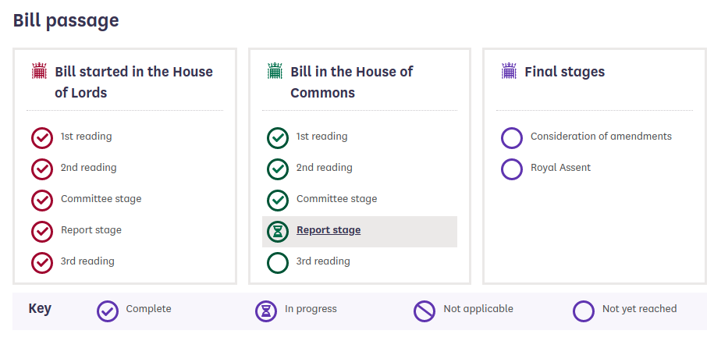
Task: Click the key's Complete checkmark icon
Action: [108, 311]
